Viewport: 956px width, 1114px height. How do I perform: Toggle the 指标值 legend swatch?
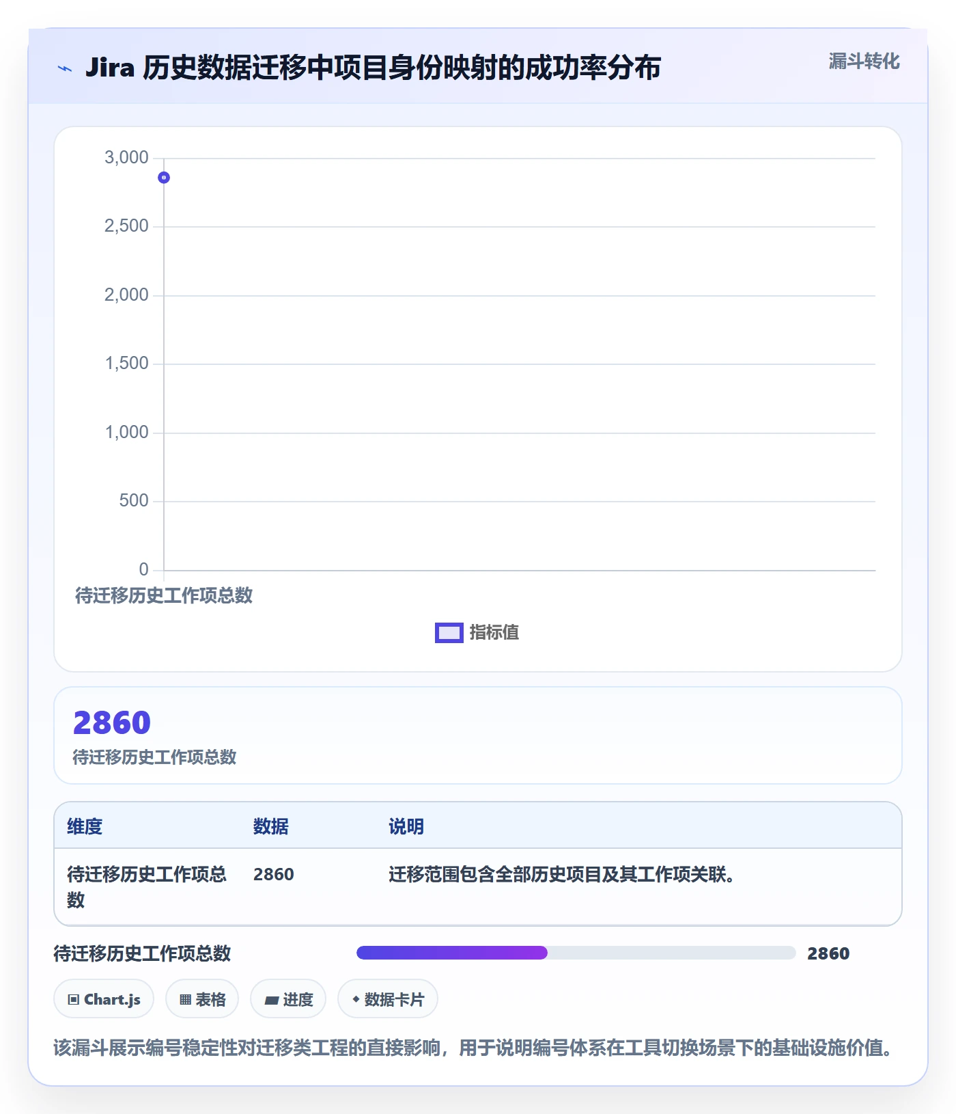tap(449, 633)
